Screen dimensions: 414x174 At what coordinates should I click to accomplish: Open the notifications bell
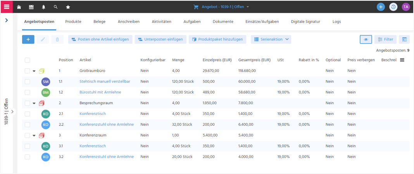point(43,7)
